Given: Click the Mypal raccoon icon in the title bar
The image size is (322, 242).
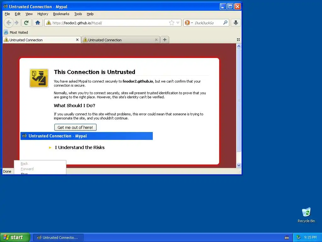Looking at the screenshot, I should click(x=6, y=6).
